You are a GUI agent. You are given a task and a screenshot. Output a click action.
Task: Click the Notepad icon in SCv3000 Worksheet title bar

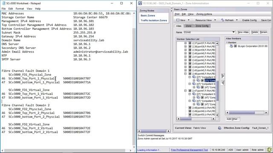[3, 3]
